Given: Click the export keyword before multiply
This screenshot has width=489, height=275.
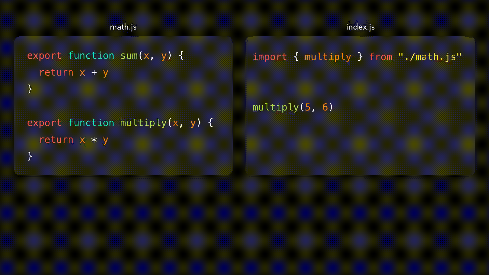Looking at the screenshot, I should [x=44, y=123].
